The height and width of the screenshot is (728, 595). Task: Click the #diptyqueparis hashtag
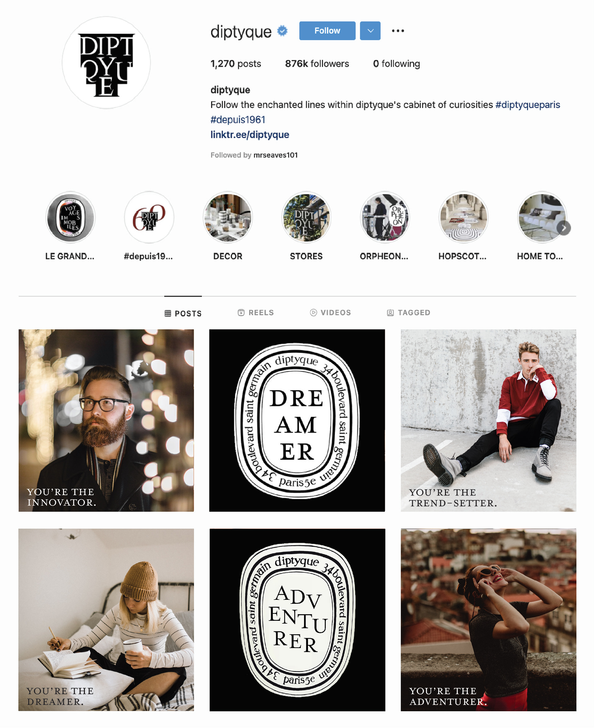[528, 105]
